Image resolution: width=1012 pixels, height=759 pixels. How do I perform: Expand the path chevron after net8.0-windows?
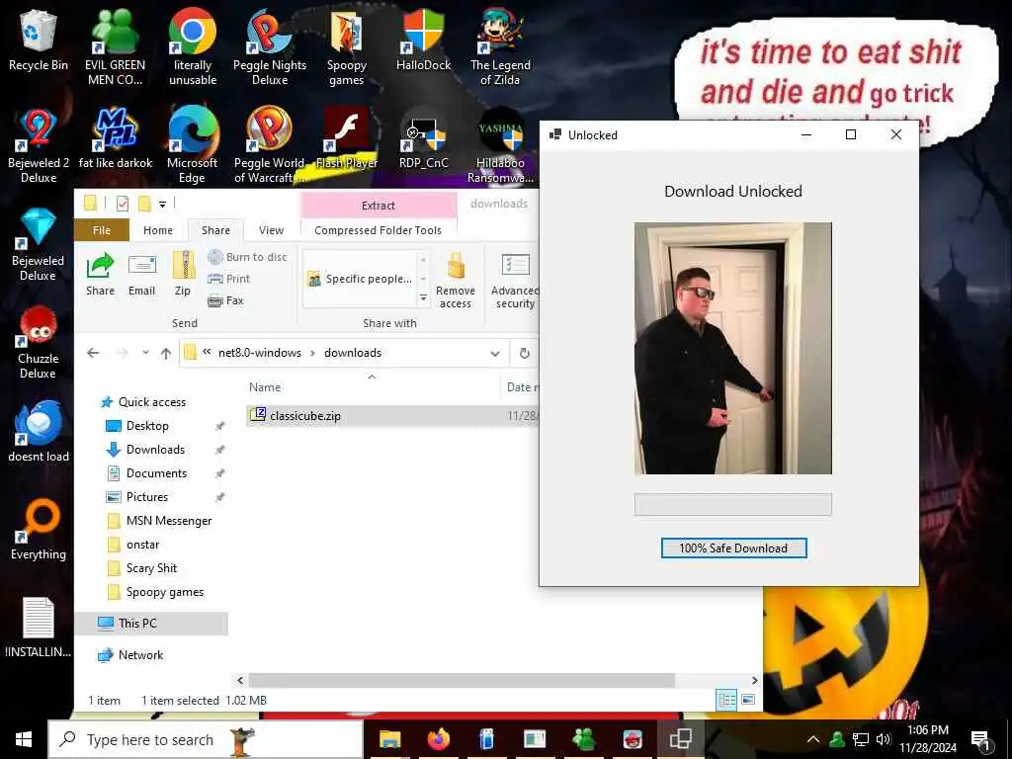(x=312, y=353)
